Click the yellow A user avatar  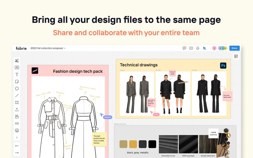226,48
